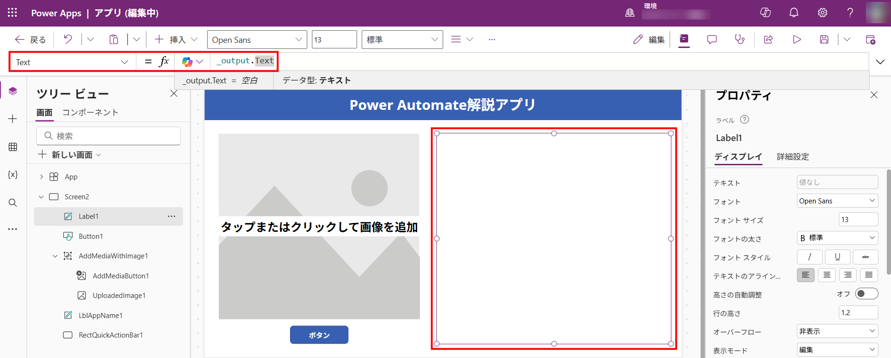Click the Save icon in toolbar
Screen dimensions: 891x358
(x=824, y=40)
